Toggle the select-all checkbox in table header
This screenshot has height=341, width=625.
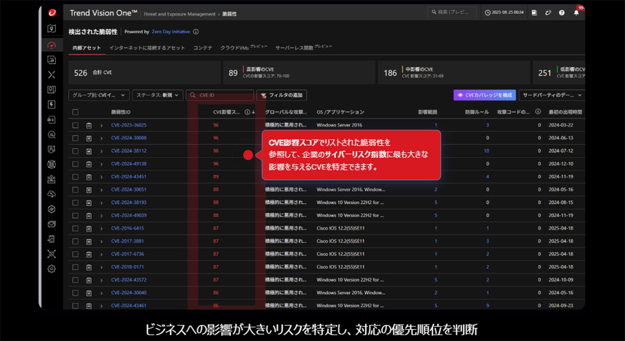tap(76, 112)
